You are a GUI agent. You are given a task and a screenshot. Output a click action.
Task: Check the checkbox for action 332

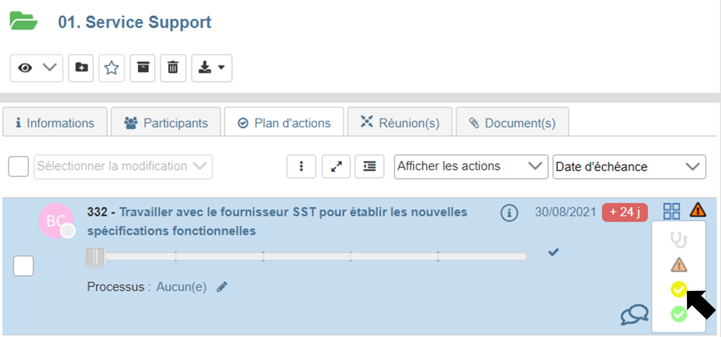coord(23,266)
